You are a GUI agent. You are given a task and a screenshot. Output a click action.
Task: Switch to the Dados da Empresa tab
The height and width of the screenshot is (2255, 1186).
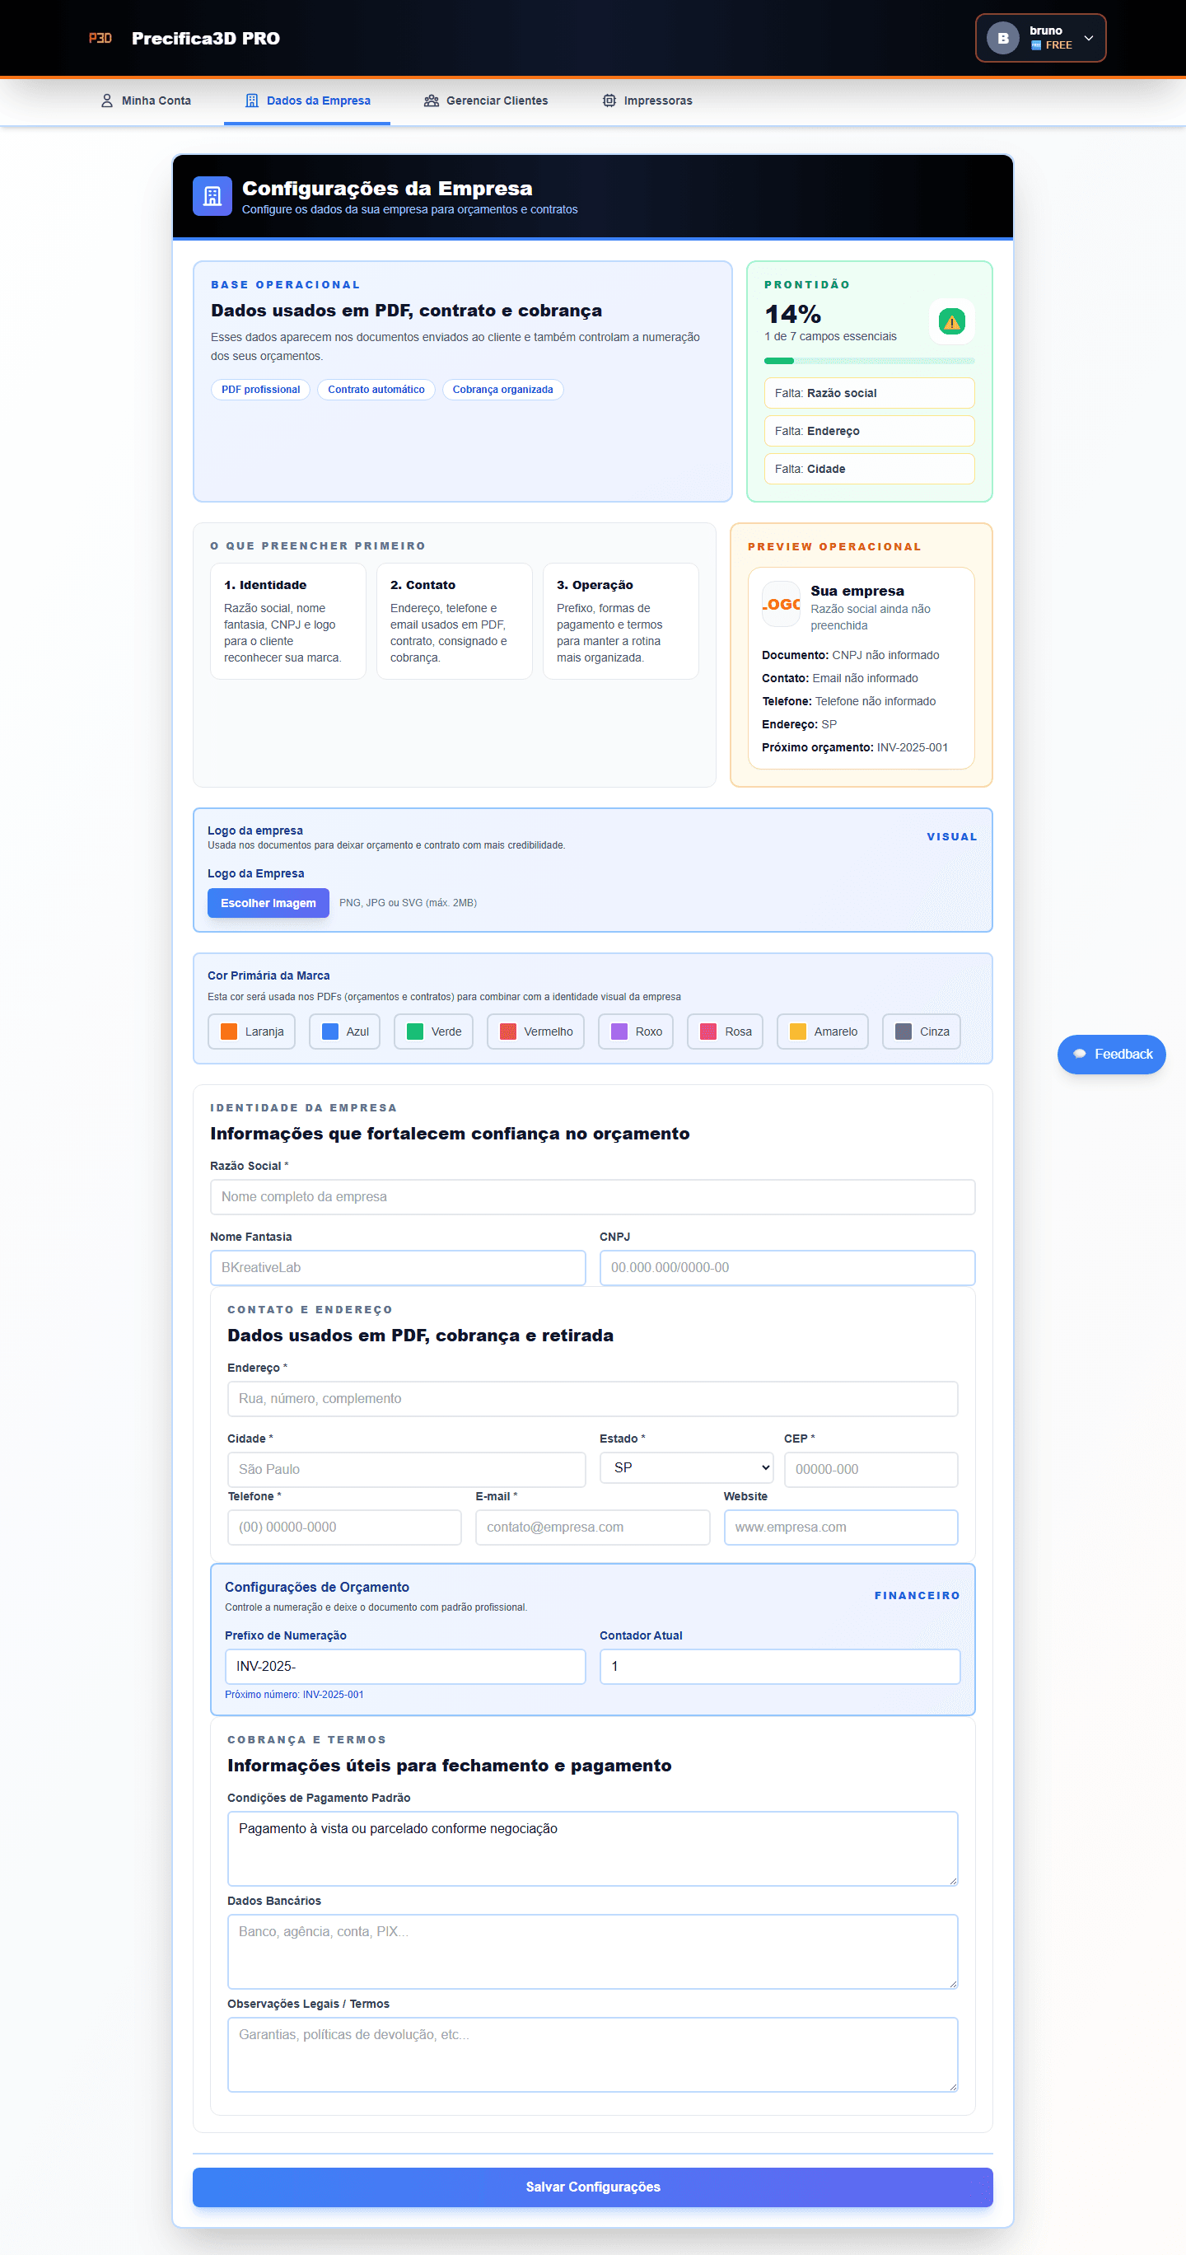pyautogui.click(x=307, y=101)
